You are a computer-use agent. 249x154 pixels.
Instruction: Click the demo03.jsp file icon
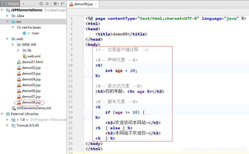click(x=19, y=73)
